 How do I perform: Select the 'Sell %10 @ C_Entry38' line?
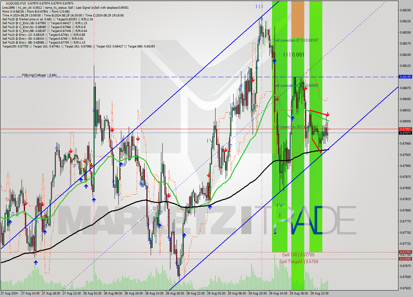tap(45, 23)
